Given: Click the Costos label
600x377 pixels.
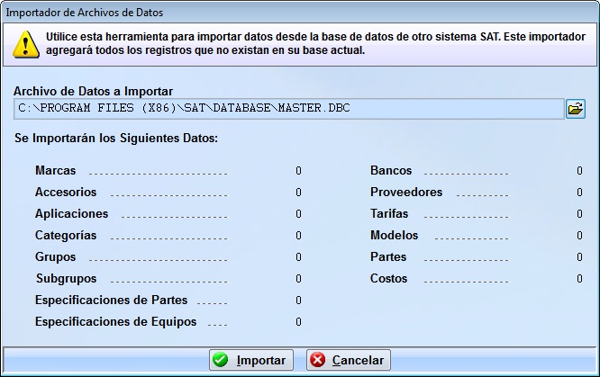Looking at the screenshot, I should click(x=389, y=278).
